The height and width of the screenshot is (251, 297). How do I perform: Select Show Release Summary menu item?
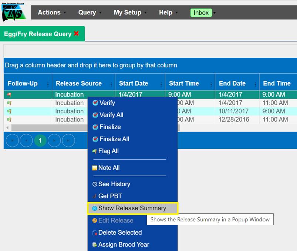click(132, 208)
